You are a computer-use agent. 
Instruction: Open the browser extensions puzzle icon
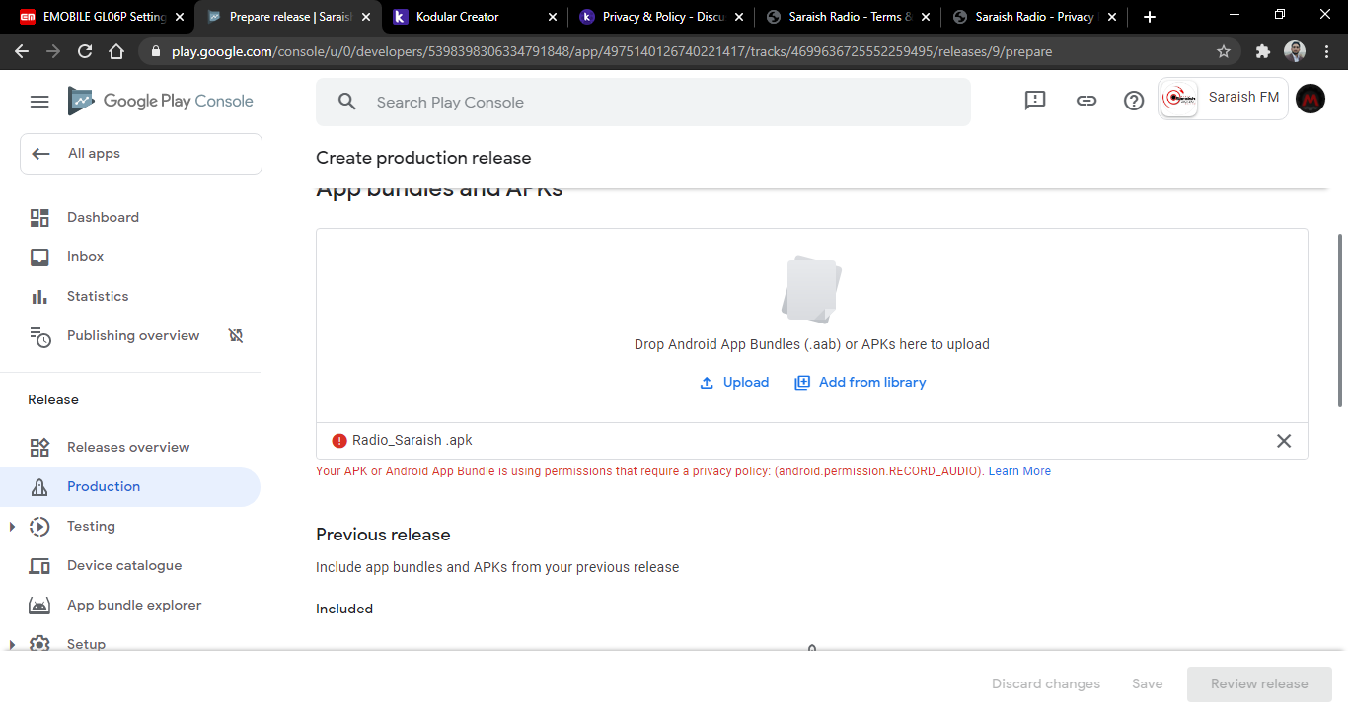(1263, 51)
